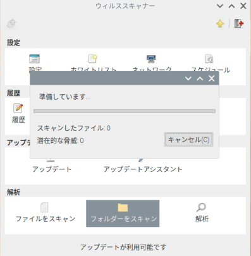The height and width of the screenshot is (256, 251).
Task: Cancel the scan with キャンセル(C) button
Action: [188, 140]
